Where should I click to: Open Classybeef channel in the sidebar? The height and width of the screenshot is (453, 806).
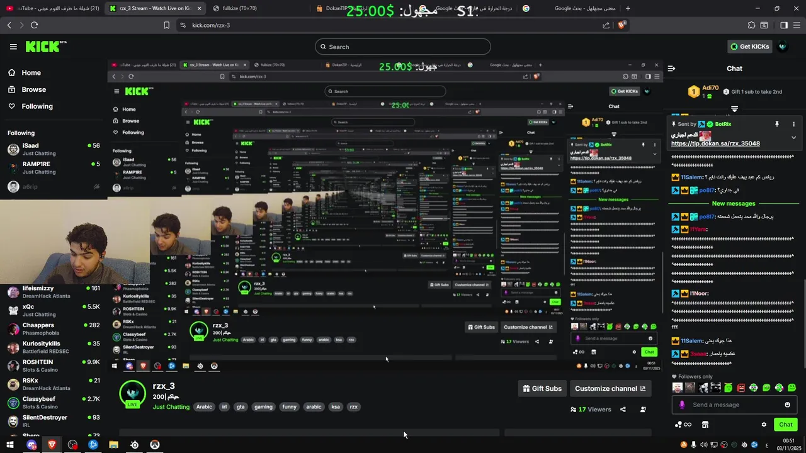(x=54, y=403)
